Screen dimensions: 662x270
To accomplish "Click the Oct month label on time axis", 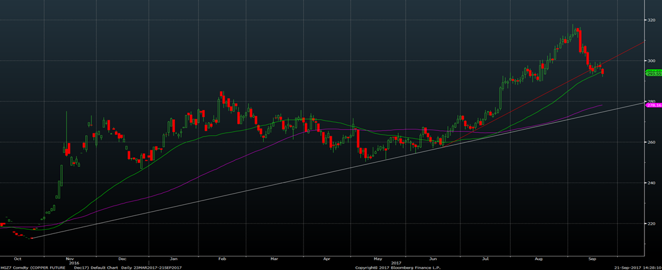I will [17, 258].
